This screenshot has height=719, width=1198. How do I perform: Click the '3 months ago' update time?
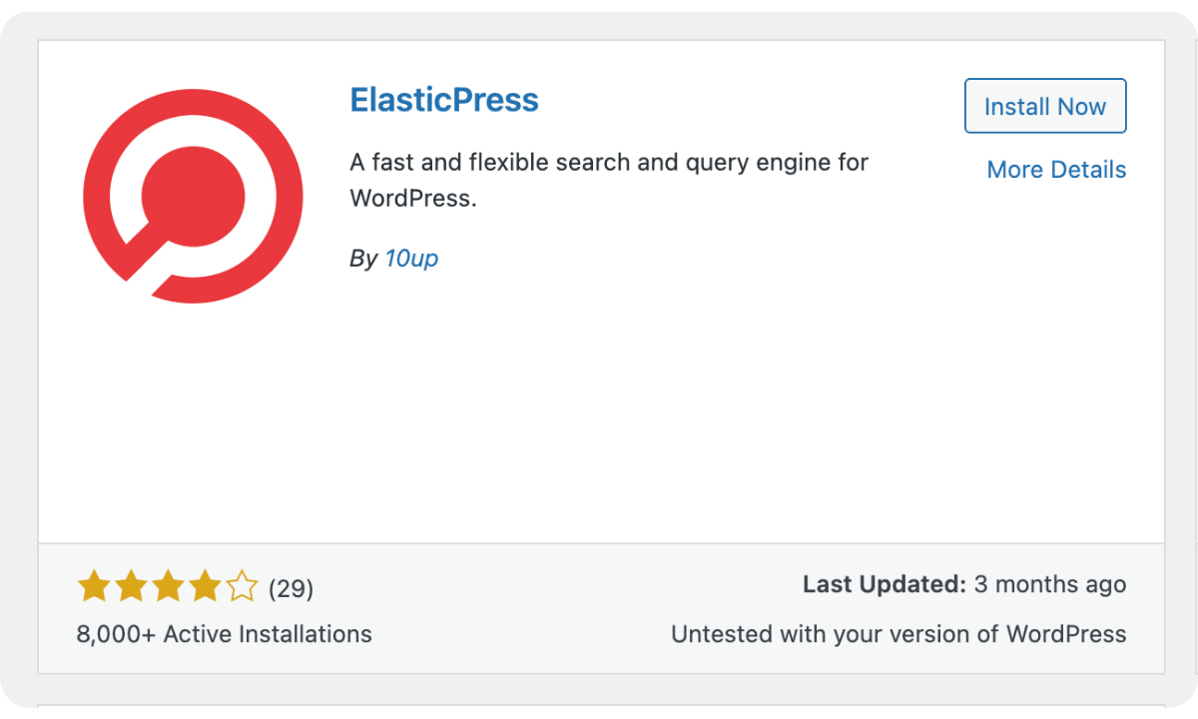coord(1050,584)
